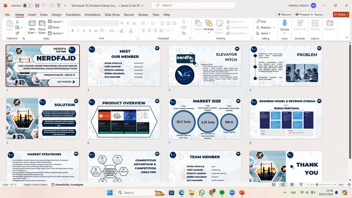Open the Review tab
352x198 pixels.
143,15
